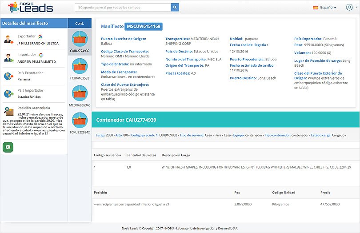Viewport: 360px width, 233px height.
Task: Click the blue search magnifier button
Action: coord(175,8)
